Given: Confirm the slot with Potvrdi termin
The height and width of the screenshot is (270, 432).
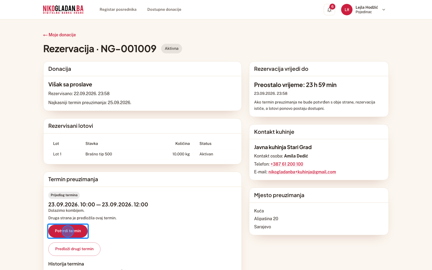Looking at the screenshot, I should (x=68, y=231).
